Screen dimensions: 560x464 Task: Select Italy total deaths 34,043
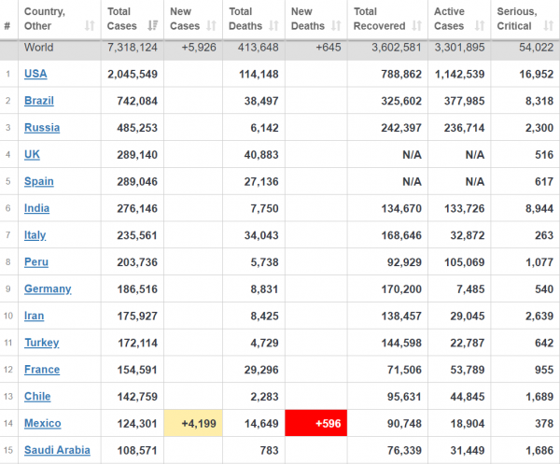coord(261,235)
